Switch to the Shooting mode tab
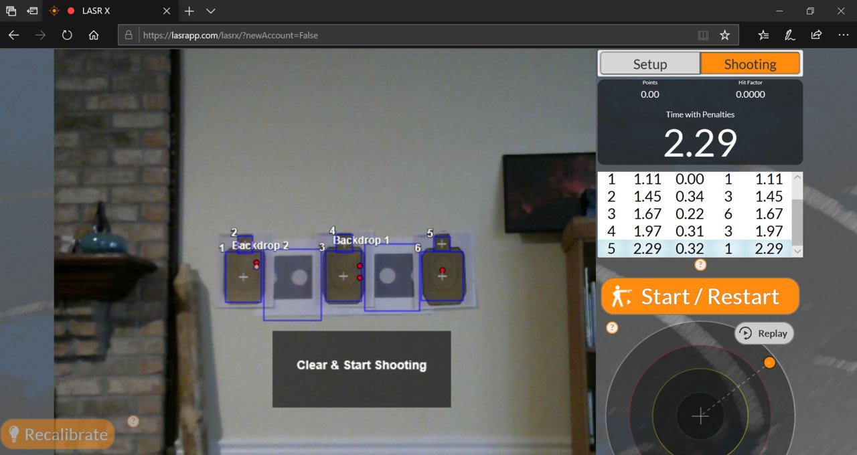This screenshot has width=857, height=455. coord(750,64)
